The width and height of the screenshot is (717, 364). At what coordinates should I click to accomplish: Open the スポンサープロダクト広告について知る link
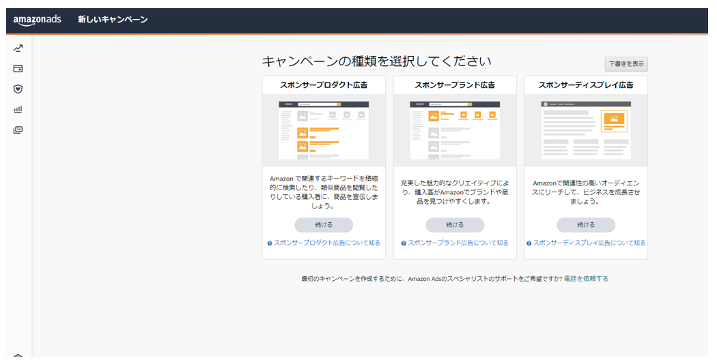point(327,243)
